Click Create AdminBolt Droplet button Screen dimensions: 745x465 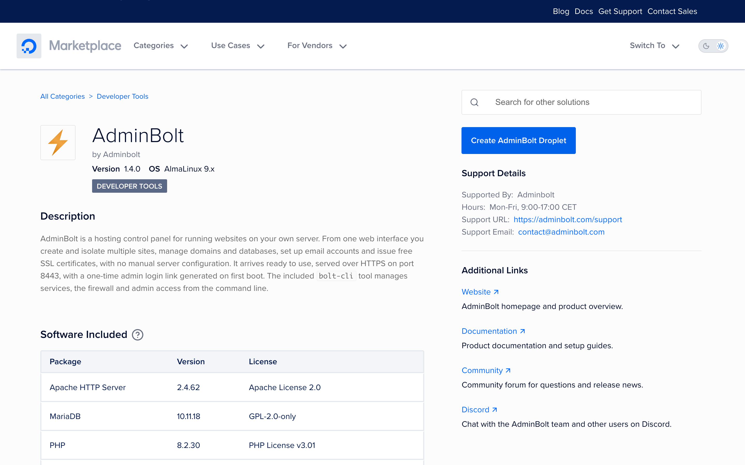pos(518,141)
